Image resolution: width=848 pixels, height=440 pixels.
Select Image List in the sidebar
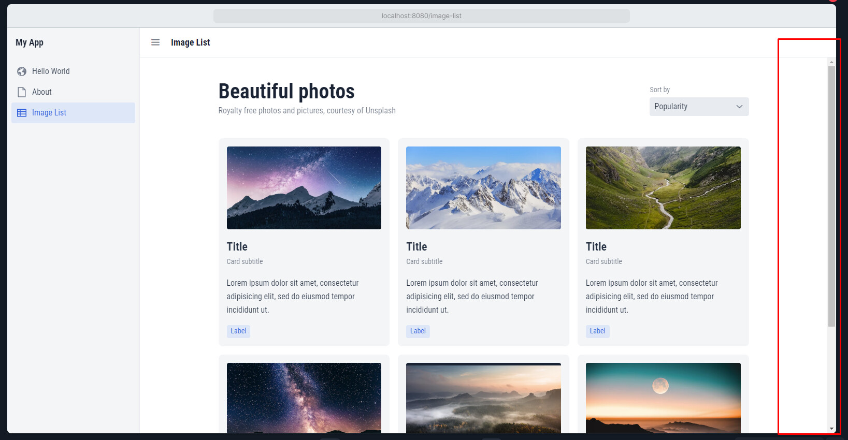tap(49, 113)
